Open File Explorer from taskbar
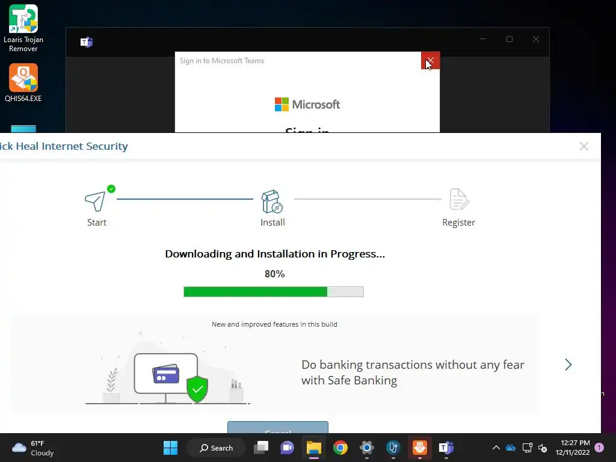The width and height of the screenshot is (616, 462). (x=314, y=448)
